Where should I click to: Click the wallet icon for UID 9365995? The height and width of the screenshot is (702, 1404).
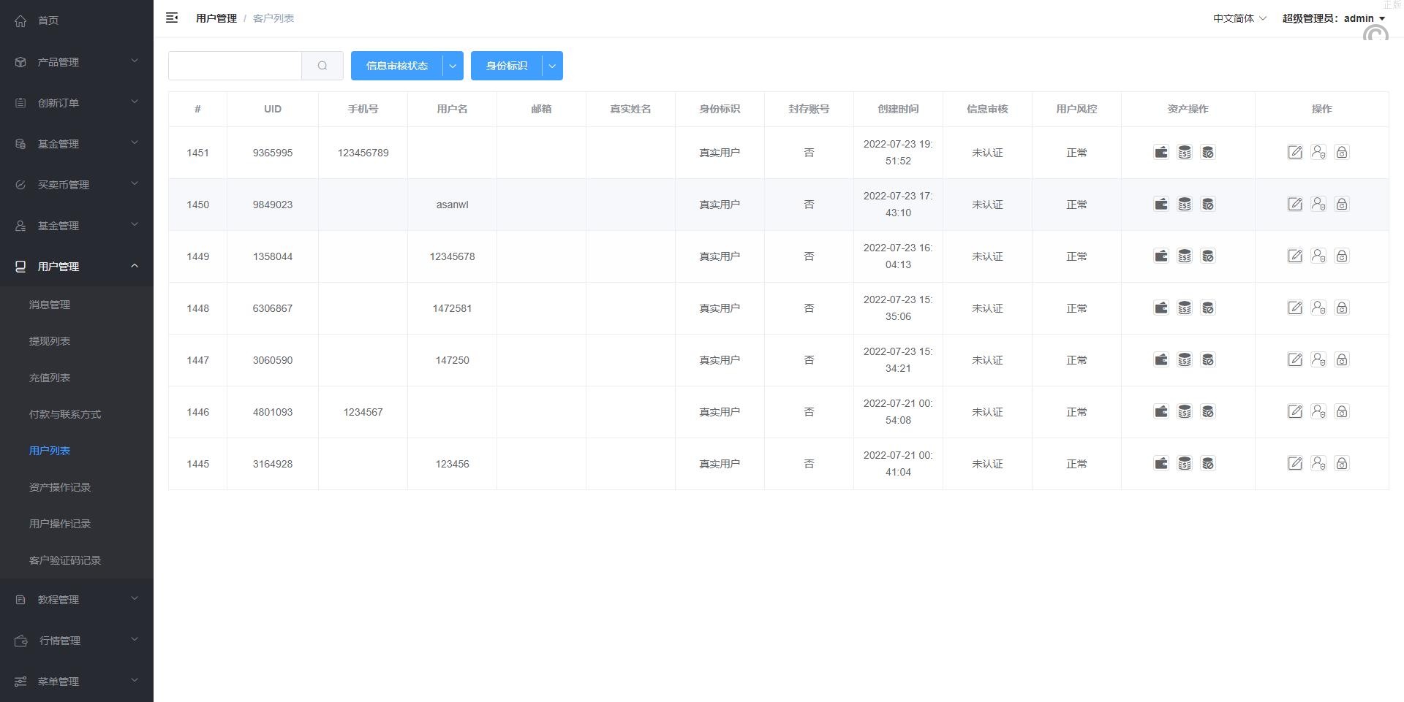(x=1160, y=152)
